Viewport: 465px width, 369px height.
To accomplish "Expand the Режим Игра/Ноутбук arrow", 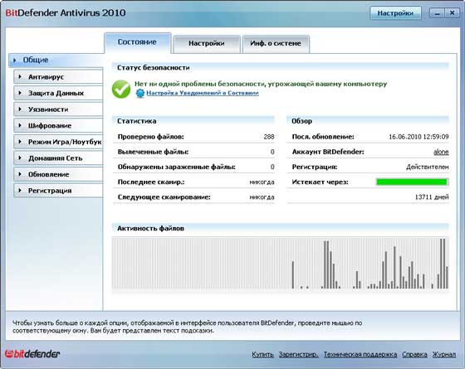I will coord(20,142).
